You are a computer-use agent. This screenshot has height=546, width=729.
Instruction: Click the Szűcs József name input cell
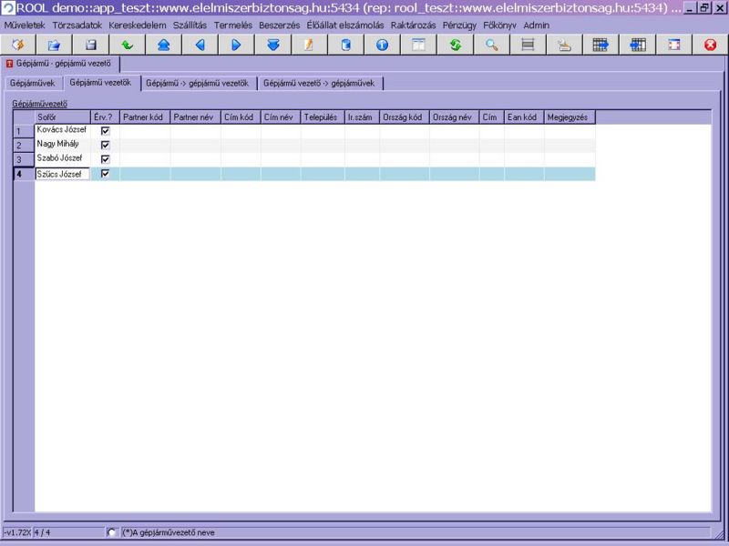[62, 174]
